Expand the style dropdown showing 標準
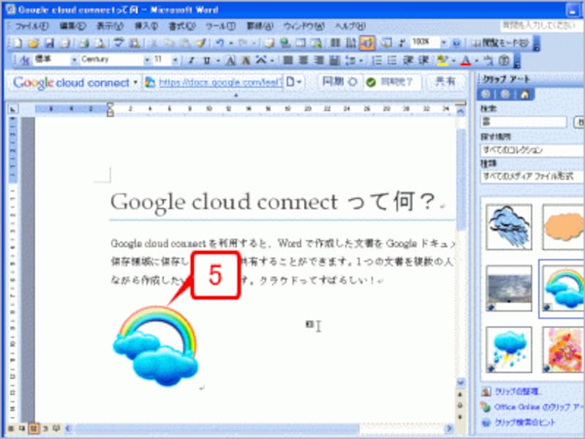 pos(74,60)
